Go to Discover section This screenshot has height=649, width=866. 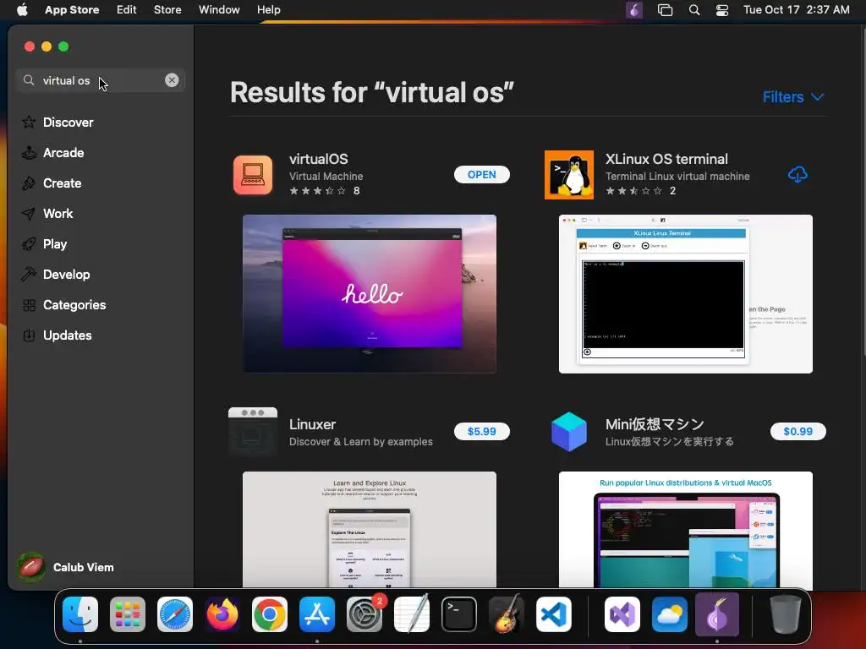click(x=68, y=122)
